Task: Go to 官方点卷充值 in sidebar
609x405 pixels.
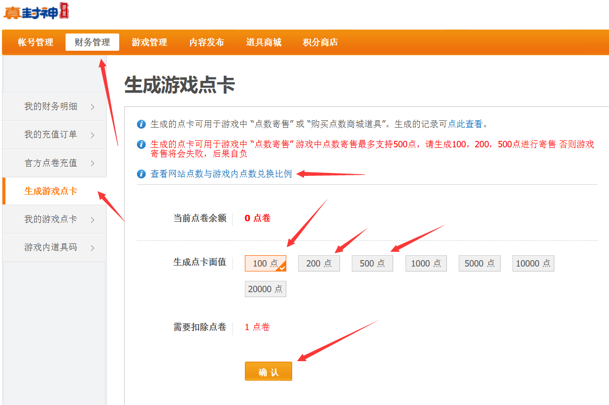Action: [x=51, y=163]
